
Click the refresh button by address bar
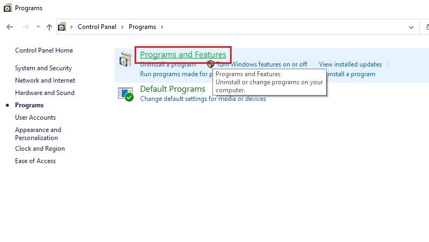click(x=427, y=27)
